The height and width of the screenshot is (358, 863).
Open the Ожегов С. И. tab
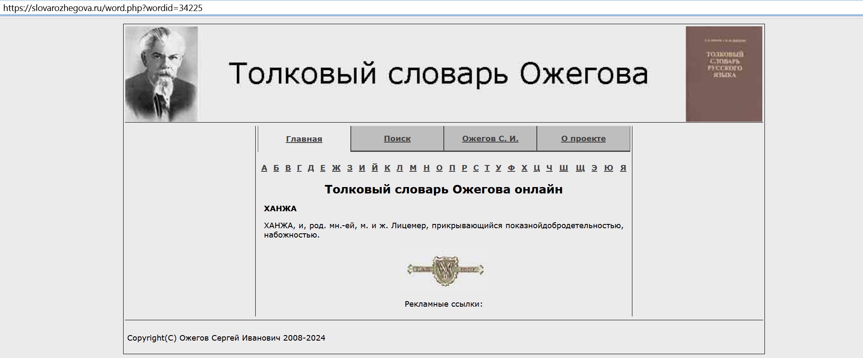[x=490, y=139]
